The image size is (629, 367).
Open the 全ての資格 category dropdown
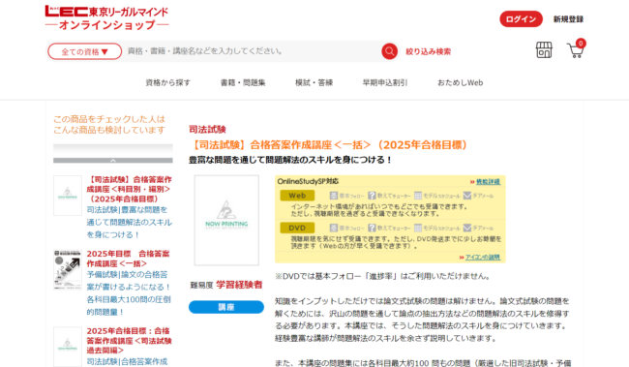coord(84,51)
